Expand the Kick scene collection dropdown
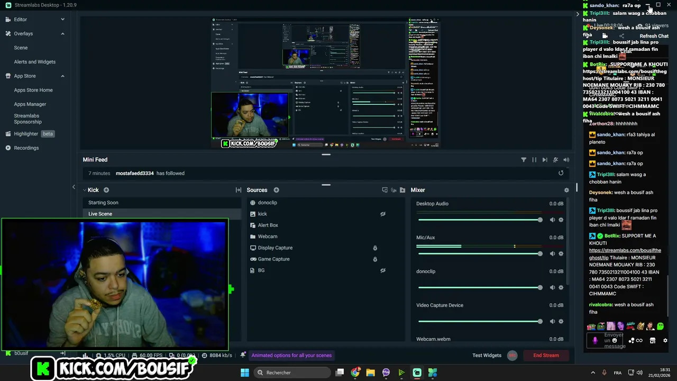Viewport: 677px width, 381px height. point(85,190)
